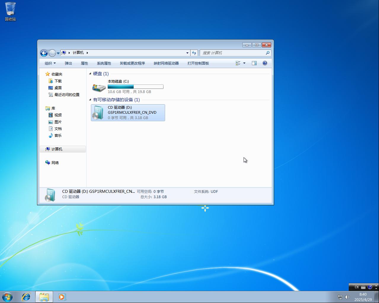This screenshot has width=379, height=303.
Task: Click the language bar keyboard icon
Action: pyautogui.click(x=363, y=287)
